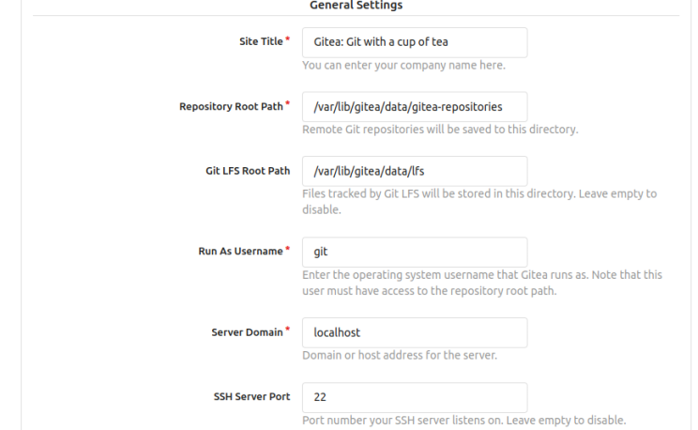The height and width of the screenshot is (430, 698).
Task: Click the SSH Server Port input box
Action: (414, 397)
